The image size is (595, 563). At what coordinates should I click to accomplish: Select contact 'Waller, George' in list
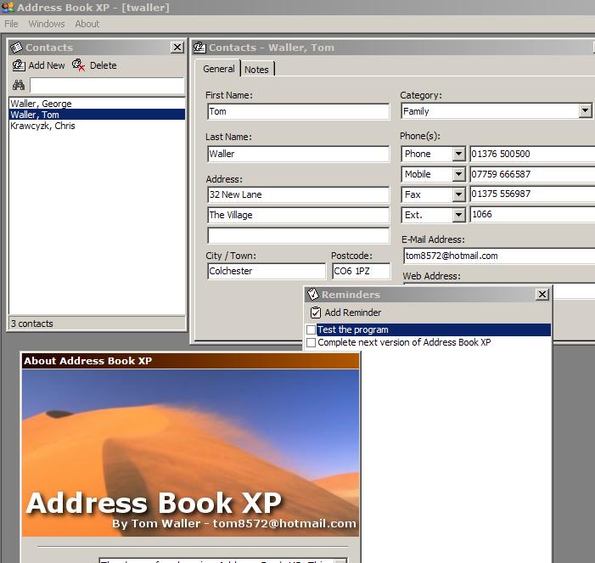[97, 104]
